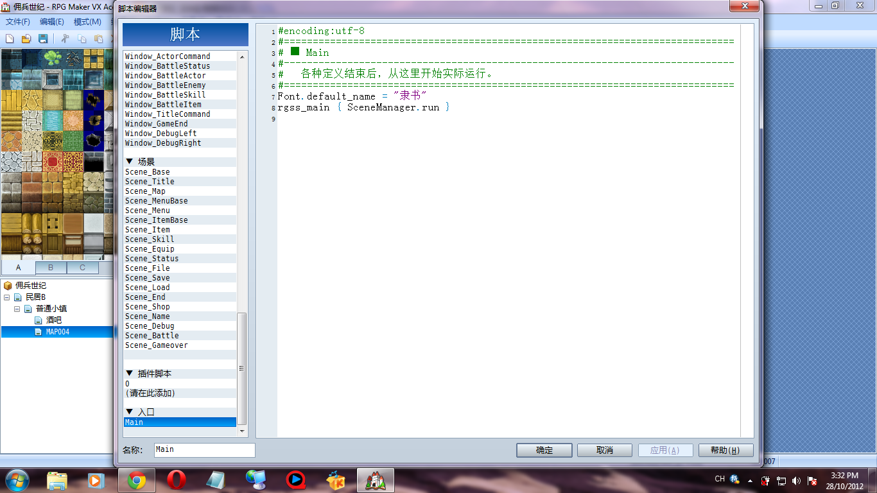The image size is (877, 493).
Task: Click the Open Project folder icon
Action: click(x=26, y=39)
